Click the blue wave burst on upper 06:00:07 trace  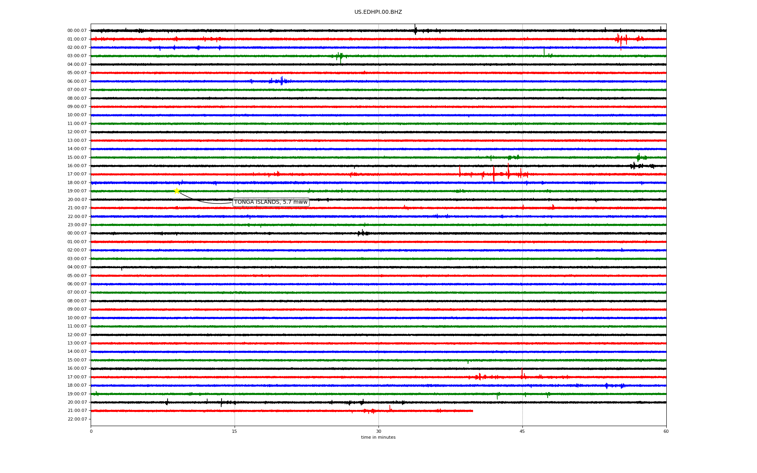coord(281,81)
